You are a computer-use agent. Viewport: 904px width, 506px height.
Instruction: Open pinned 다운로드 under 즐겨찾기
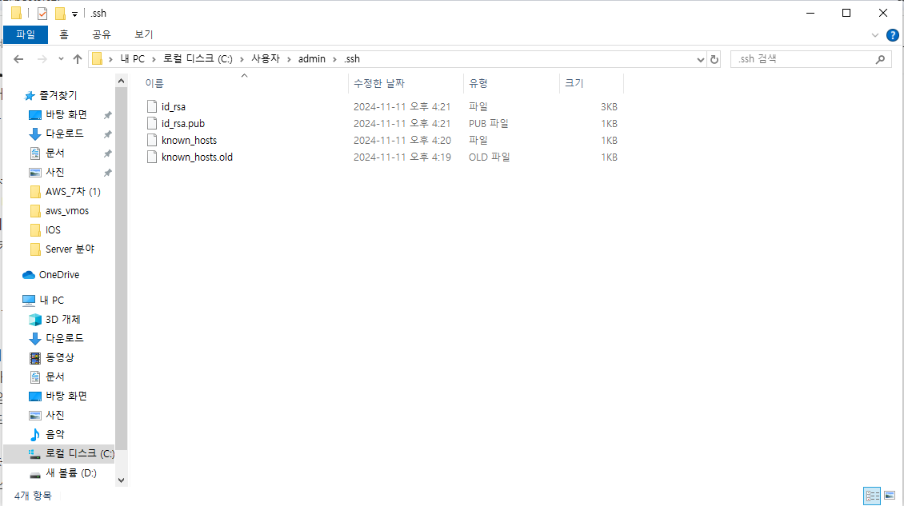tap(64, 133)
